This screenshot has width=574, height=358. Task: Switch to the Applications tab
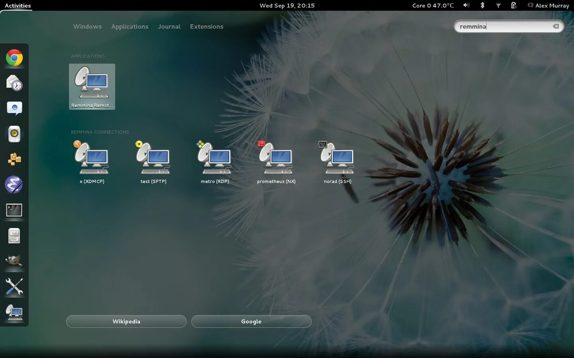click(130, 27)
